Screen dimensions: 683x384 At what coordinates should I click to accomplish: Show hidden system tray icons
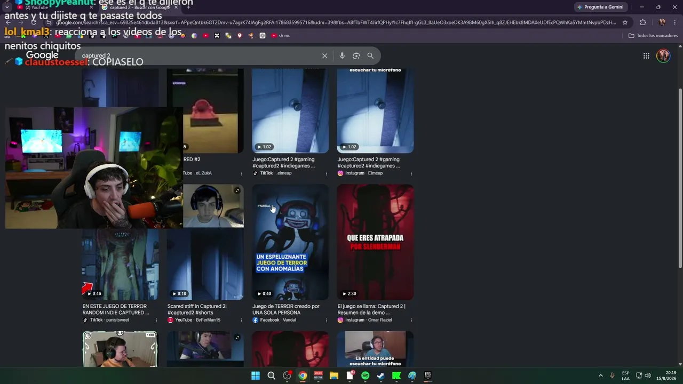(600, 375)
